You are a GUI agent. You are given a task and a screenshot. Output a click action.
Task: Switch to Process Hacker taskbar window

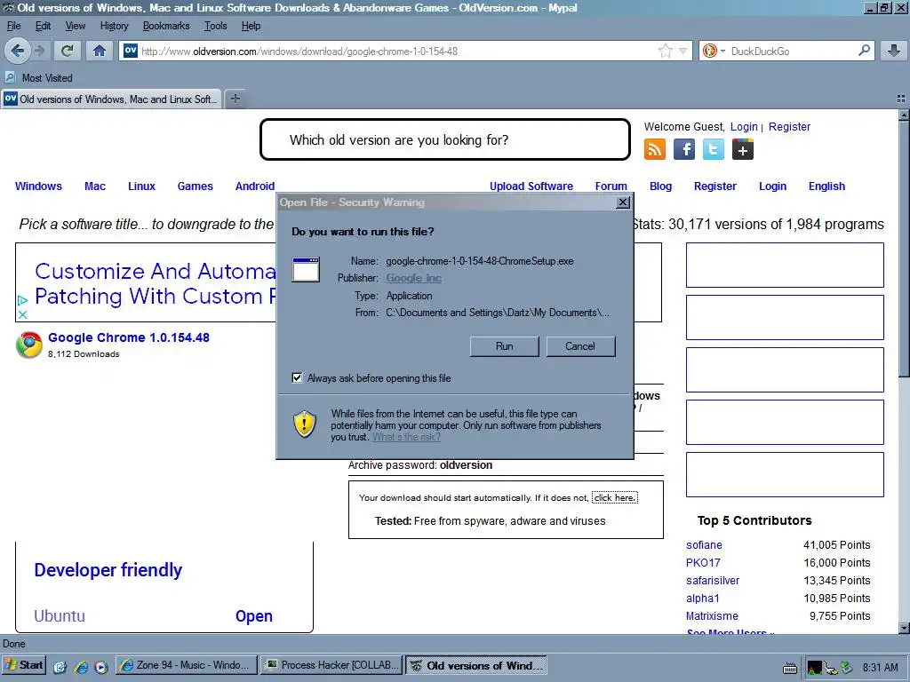pyautogui.click(x=331, y=665)
